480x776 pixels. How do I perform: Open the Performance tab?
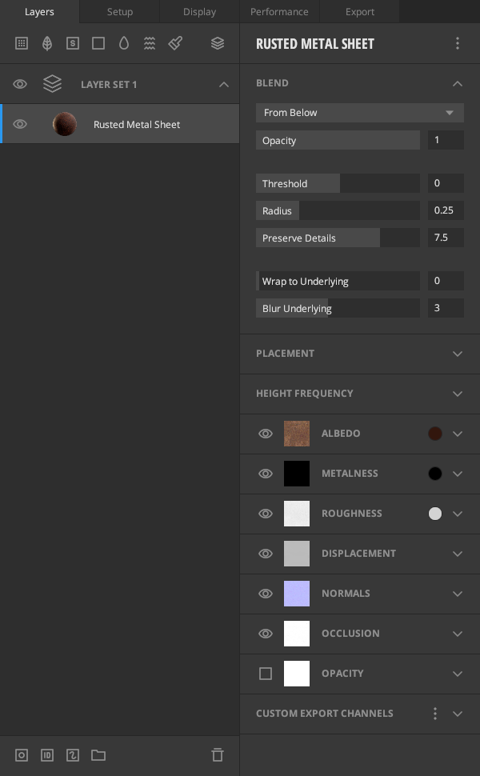pos(279,11)
